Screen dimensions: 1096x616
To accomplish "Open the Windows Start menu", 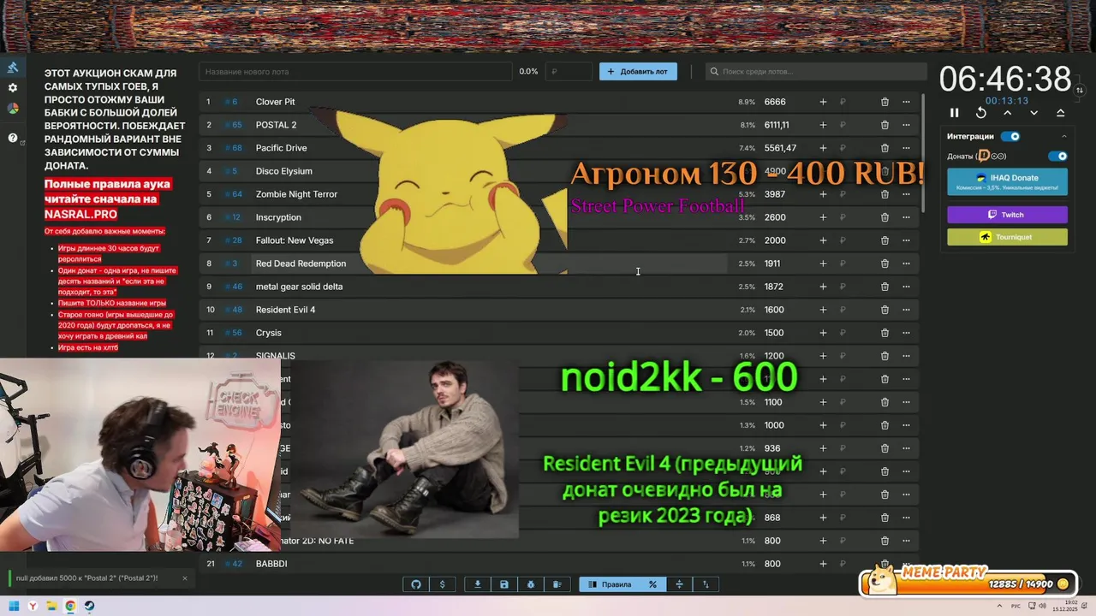I will (x=14, y=607).
